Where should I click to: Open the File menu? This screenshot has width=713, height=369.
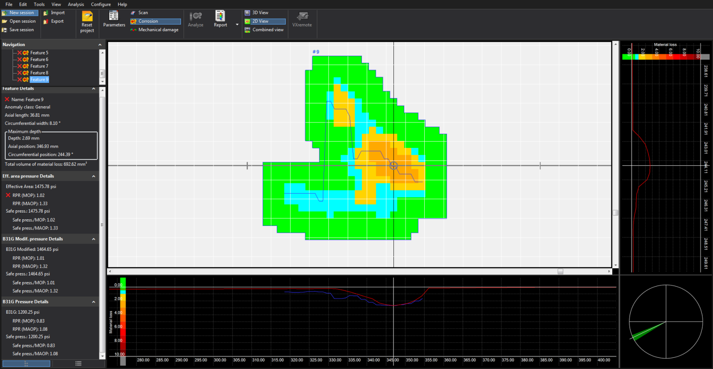click(x=9, y=4)
